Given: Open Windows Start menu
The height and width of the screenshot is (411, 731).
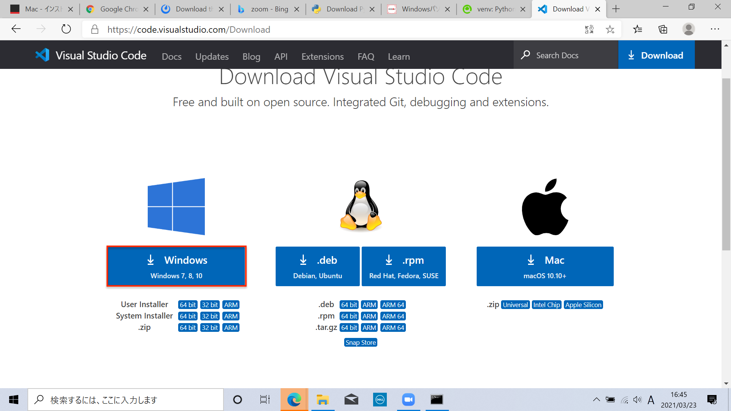Looking at the screenshot, I should [14, 400].
